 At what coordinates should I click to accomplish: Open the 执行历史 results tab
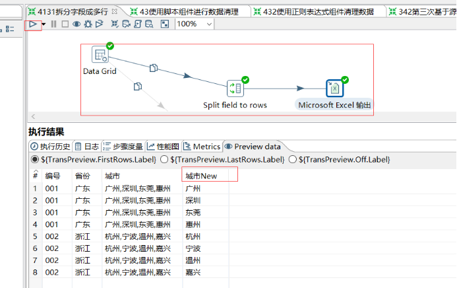tap(51, 147)
